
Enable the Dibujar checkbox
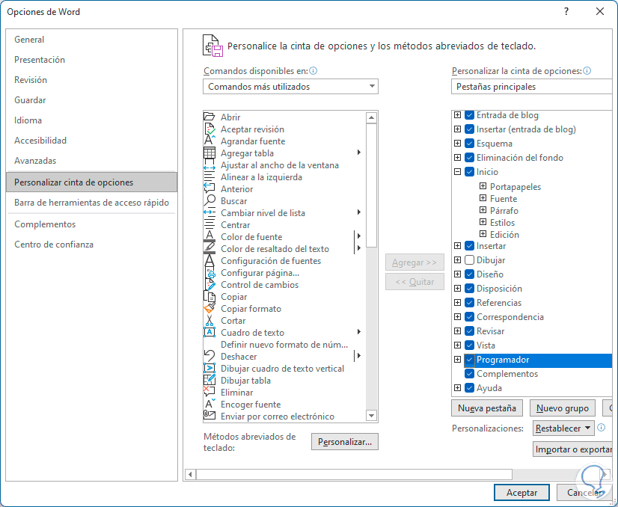point(469,260)
